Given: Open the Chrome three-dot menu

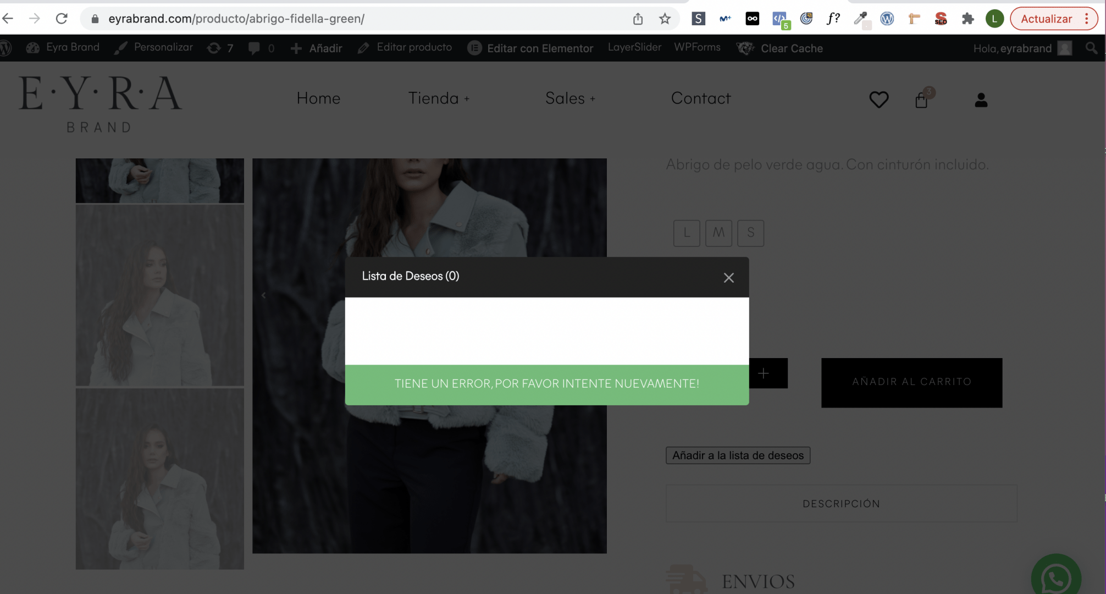Looking at the screenshot, I should point(1087,19).
